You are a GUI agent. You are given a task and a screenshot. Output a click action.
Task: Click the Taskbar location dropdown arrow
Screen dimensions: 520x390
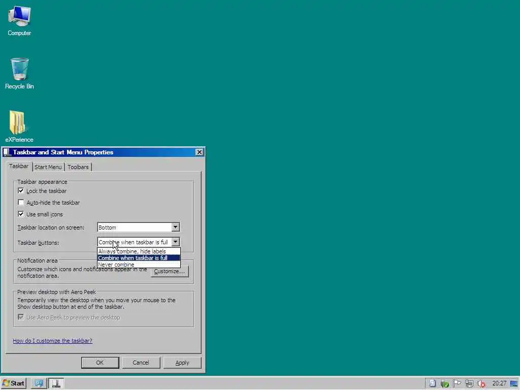tap(175, 227)
